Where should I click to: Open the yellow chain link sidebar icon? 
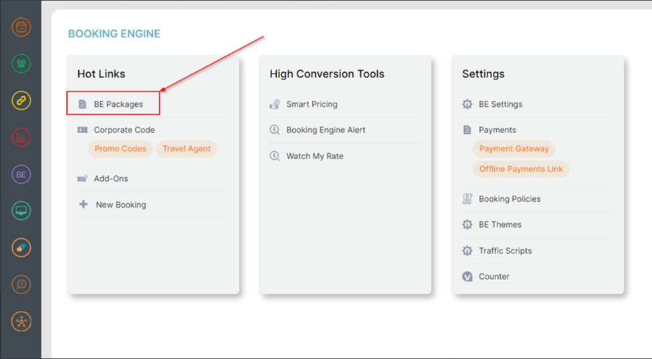[21, 101]
